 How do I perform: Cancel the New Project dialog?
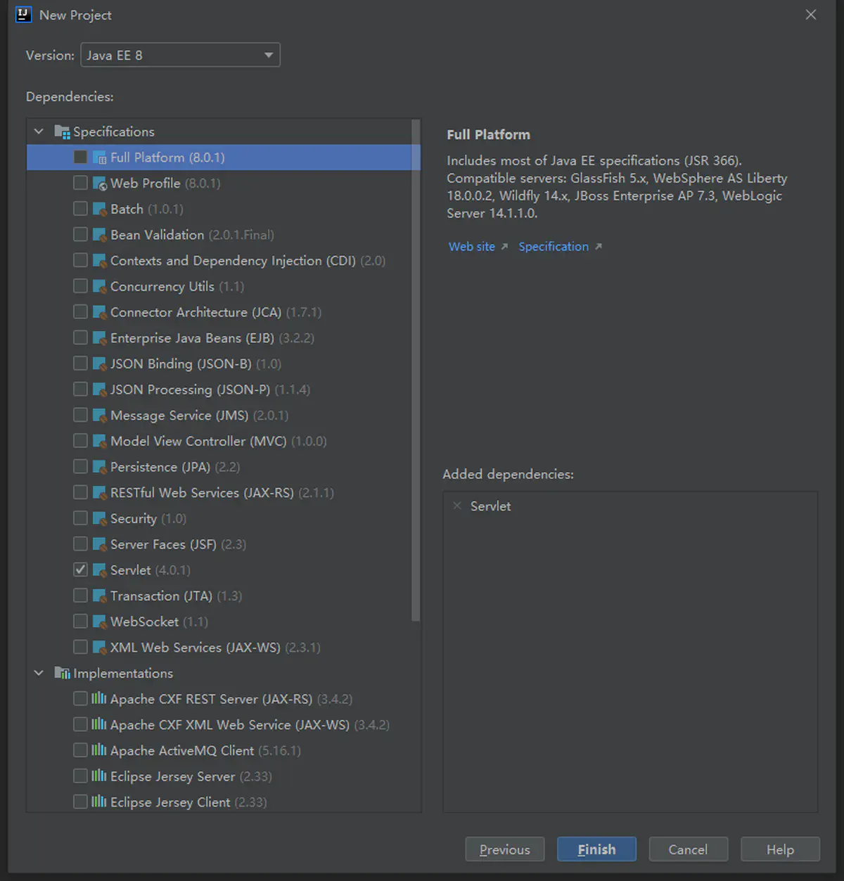tap(688, 849)
